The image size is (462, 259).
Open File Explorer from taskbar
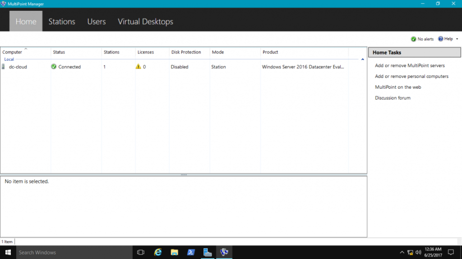175,252
